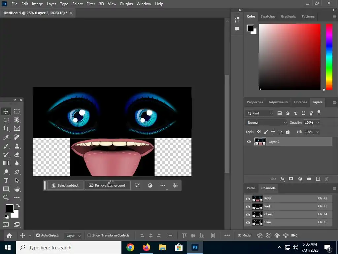This screenshot has width=338, height=254.
Task: Select the Rectangular Marquee tool
Action: coord(17,111)
